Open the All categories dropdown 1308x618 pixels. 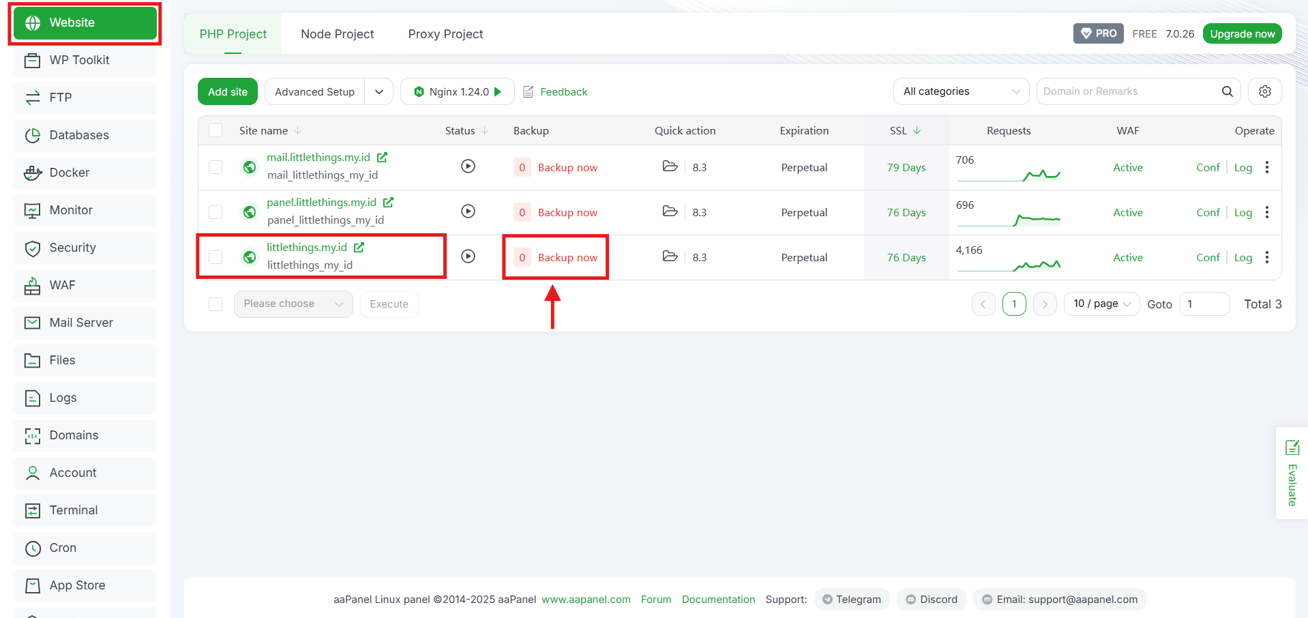tap(961, 91)
